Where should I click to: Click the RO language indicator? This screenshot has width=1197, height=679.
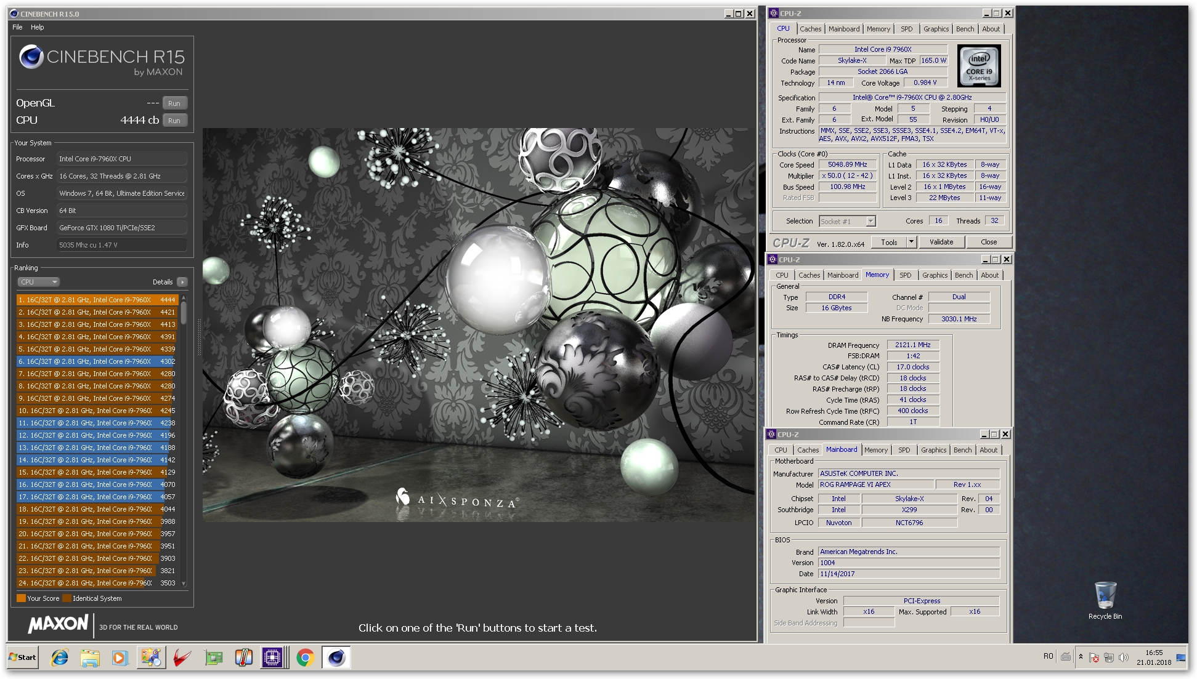coord(1048,656)
